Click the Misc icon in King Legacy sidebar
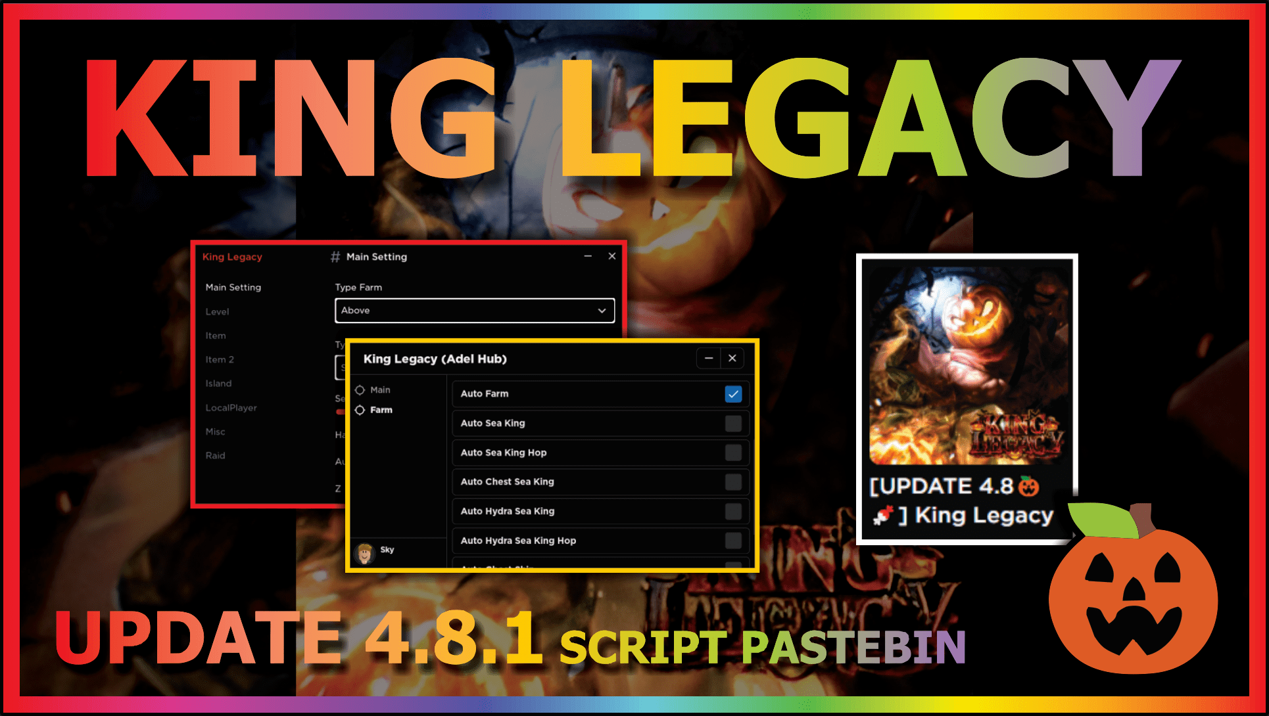The image size is (1269, 716). click(x=215, y=432)
